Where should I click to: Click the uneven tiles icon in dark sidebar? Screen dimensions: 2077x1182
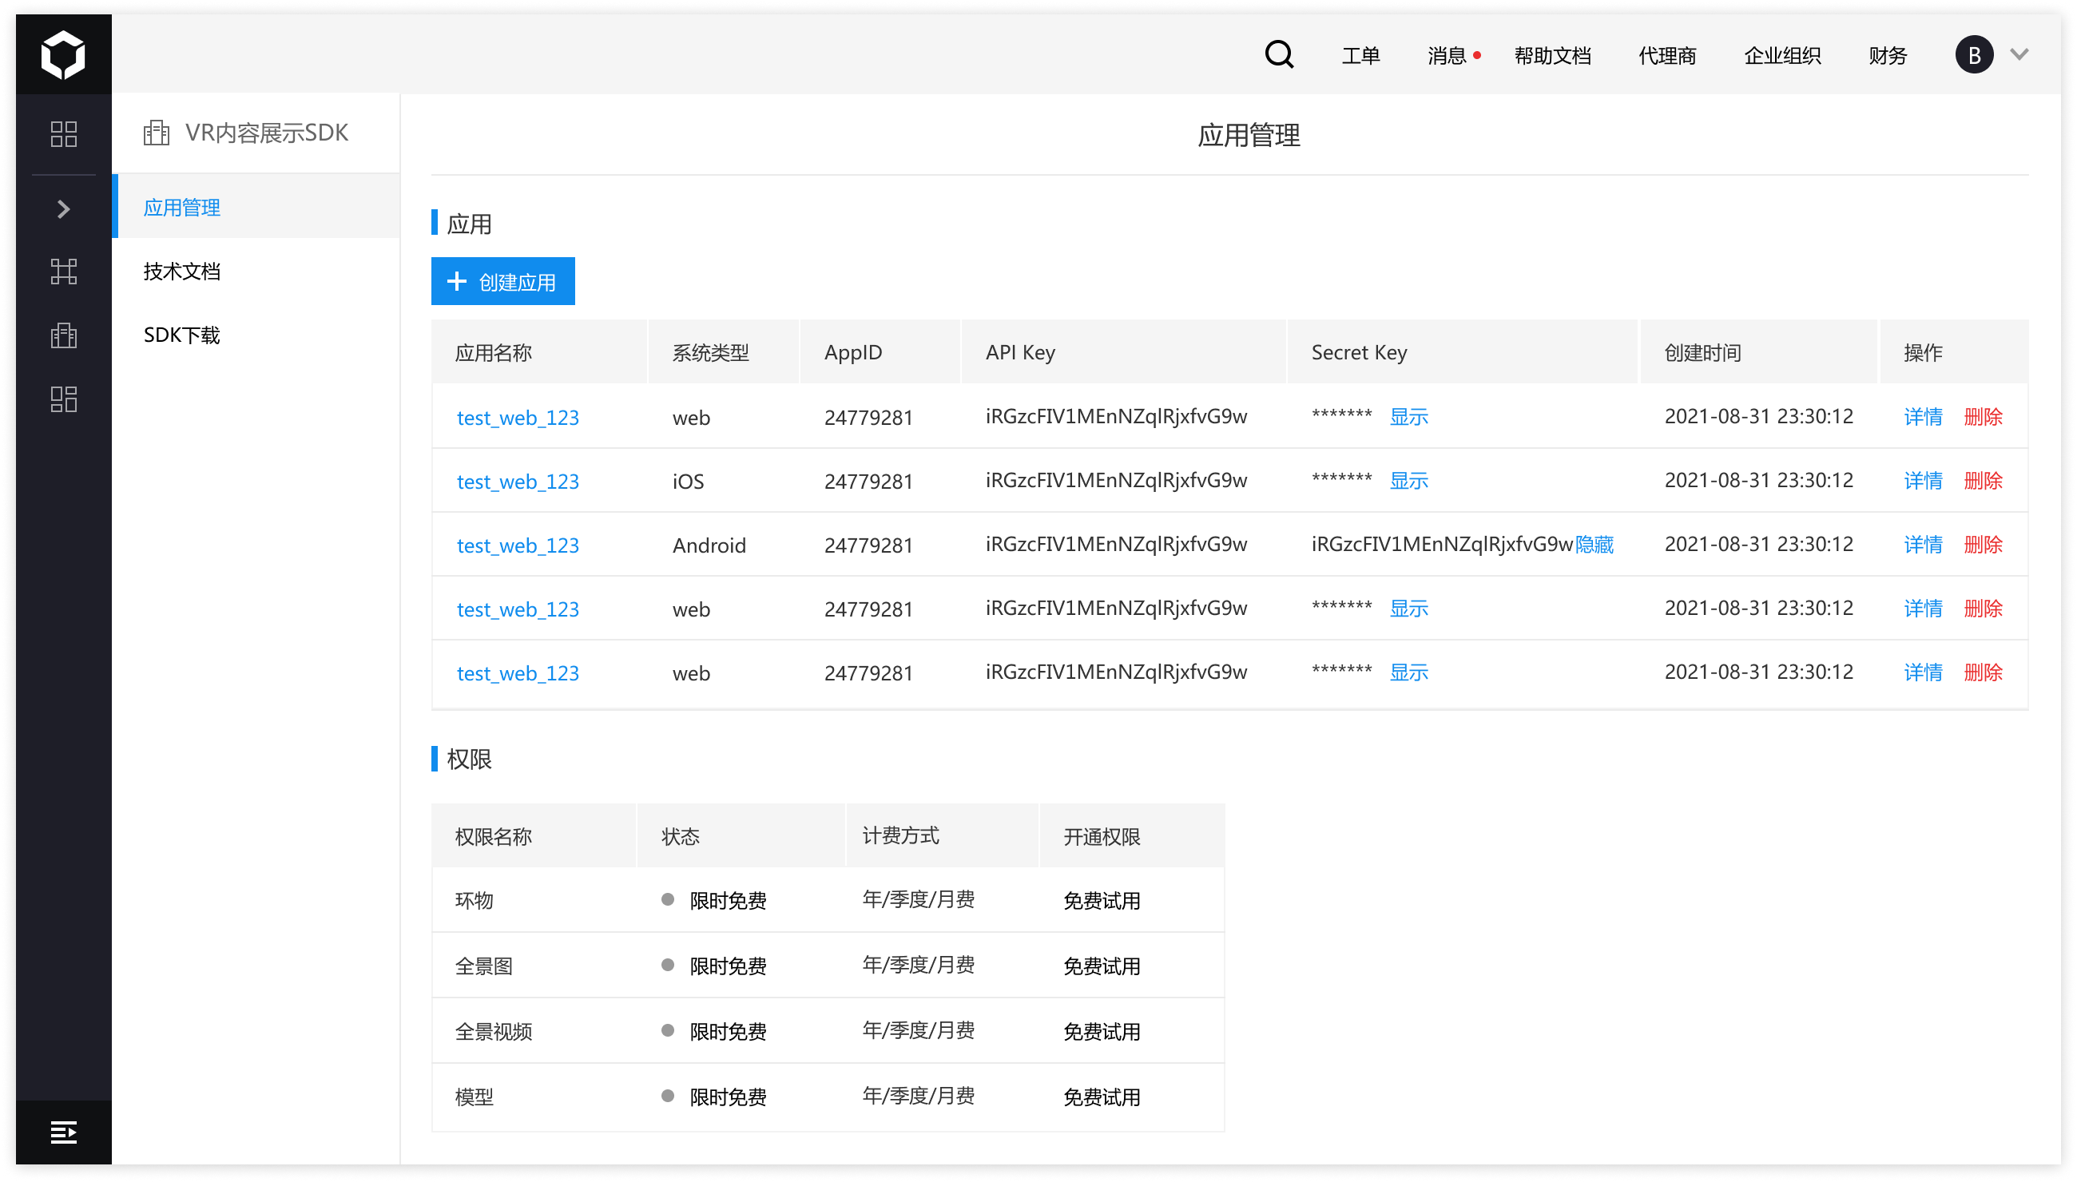coord(63,399)
